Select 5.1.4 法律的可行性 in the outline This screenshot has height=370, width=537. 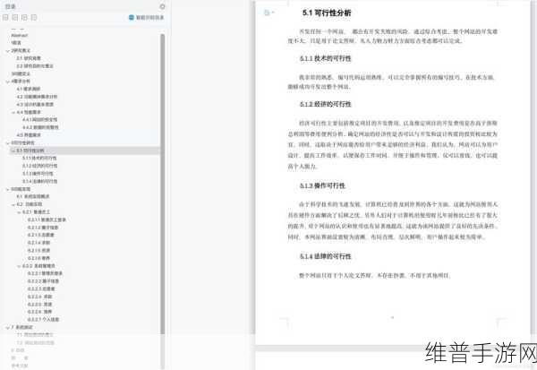coord(40,181)
